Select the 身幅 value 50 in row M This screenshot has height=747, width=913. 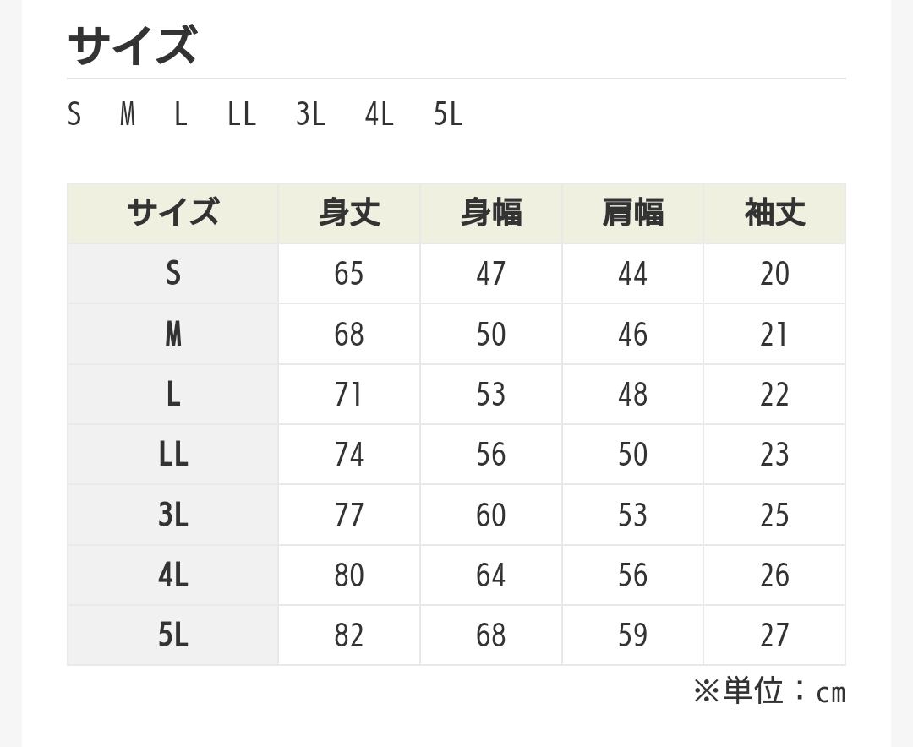491,335
